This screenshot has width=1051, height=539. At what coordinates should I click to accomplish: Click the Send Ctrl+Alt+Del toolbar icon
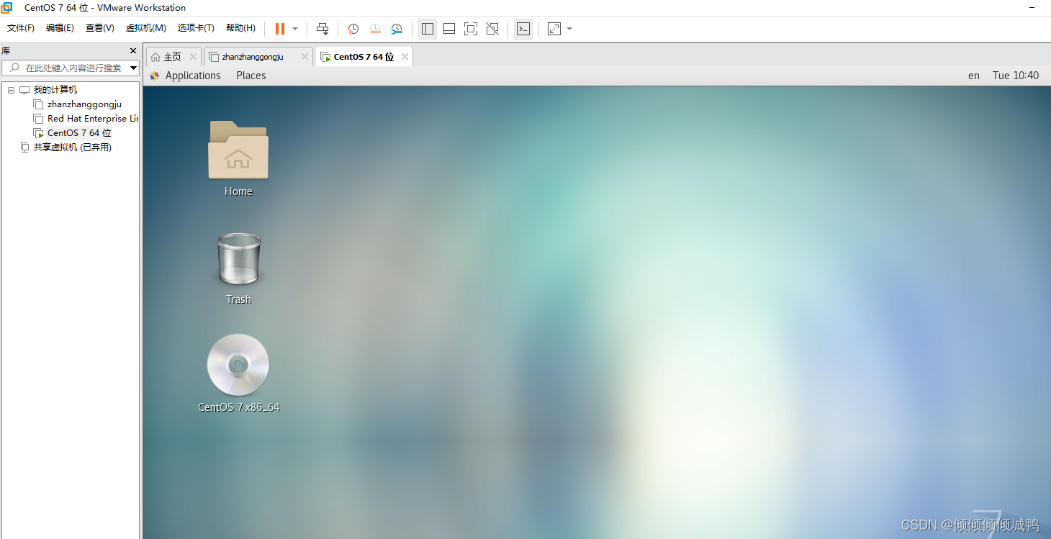point(322,29)
